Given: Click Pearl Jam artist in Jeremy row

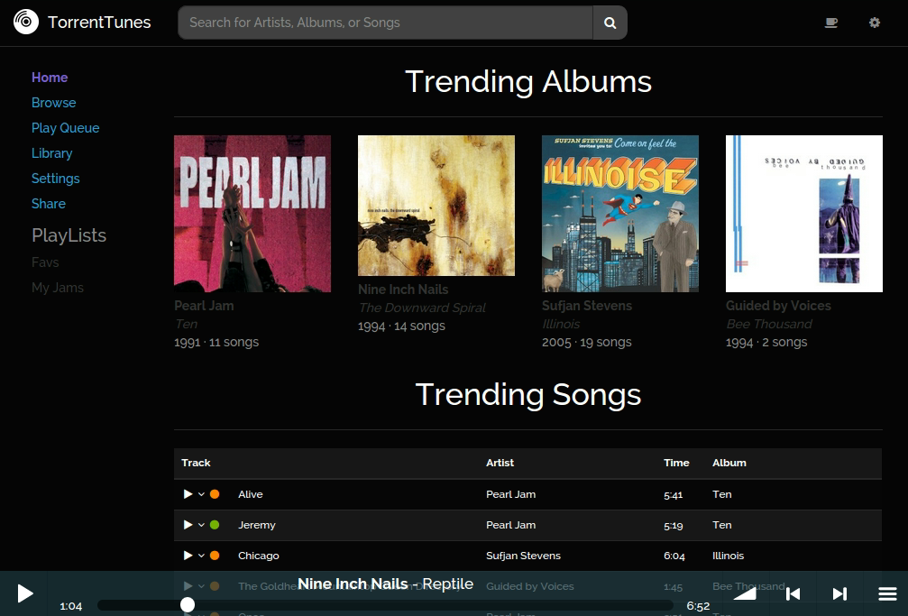Looking at the screenshot, I should tap(510, 525).
